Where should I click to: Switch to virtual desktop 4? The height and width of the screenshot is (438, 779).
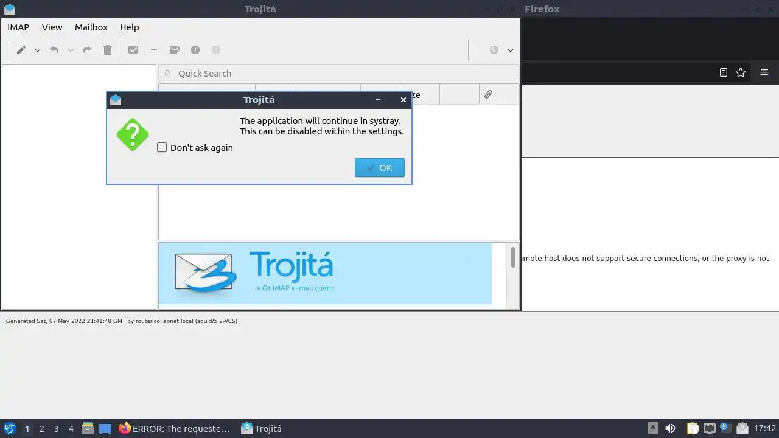coord(71,429)
